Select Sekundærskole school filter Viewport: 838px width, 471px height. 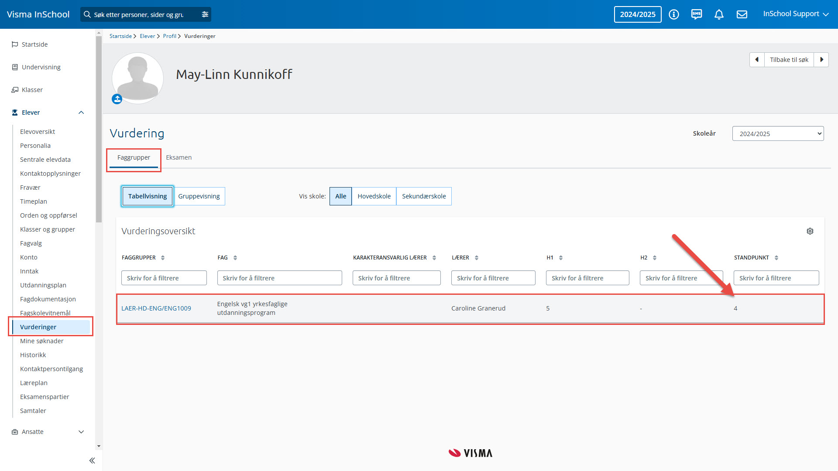(x=424, y=196)
